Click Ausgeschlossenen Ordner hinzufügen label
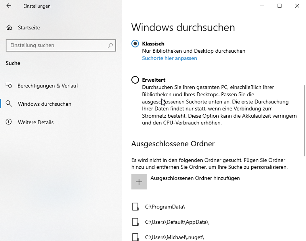306x241 pixels. point(195,178)
